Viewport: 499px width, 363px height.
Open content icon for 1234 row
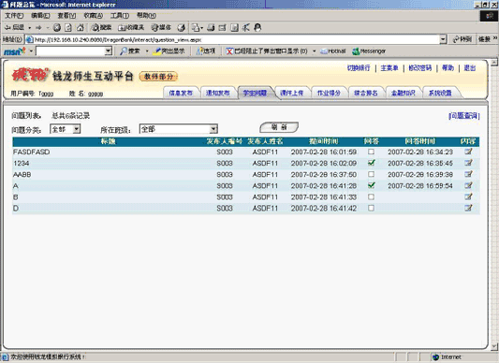(x=468, y=163)
